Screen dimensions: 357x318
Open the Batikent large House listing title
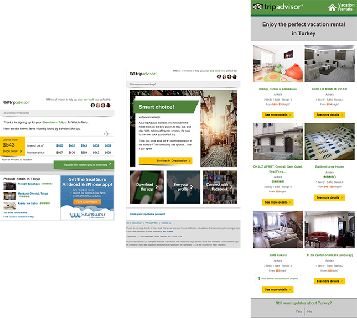[329, 166]
